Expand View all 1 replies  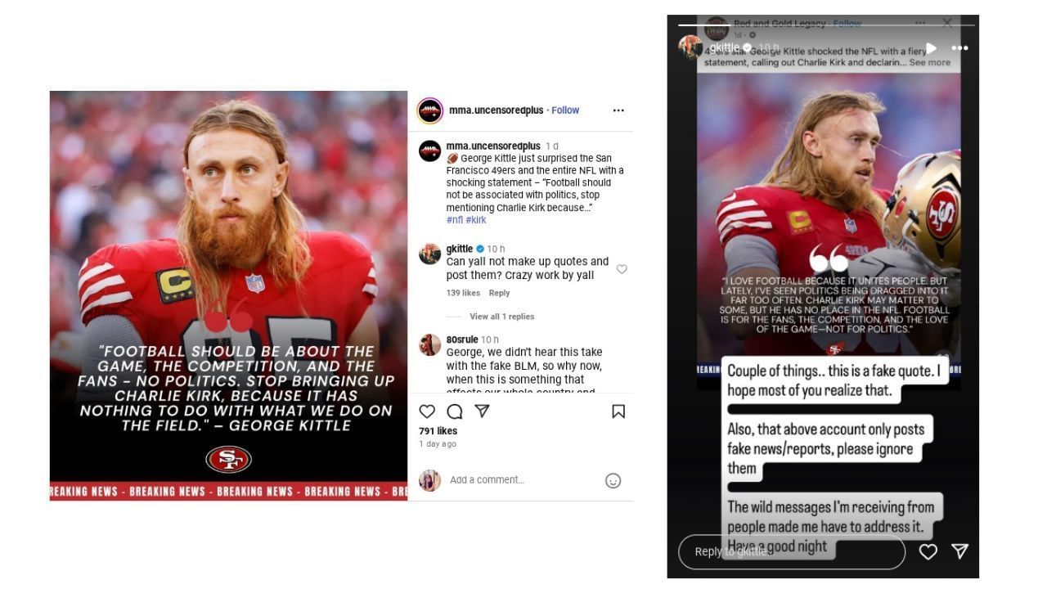[x=501, y=317]
